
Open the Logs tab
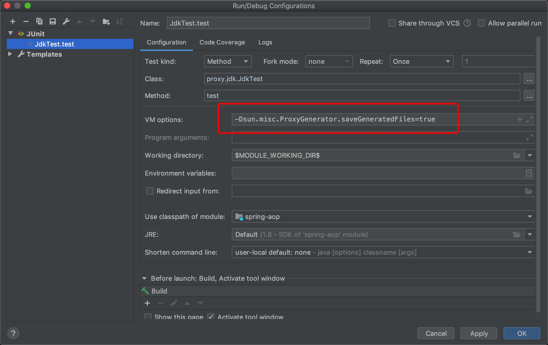click(265, 42)
